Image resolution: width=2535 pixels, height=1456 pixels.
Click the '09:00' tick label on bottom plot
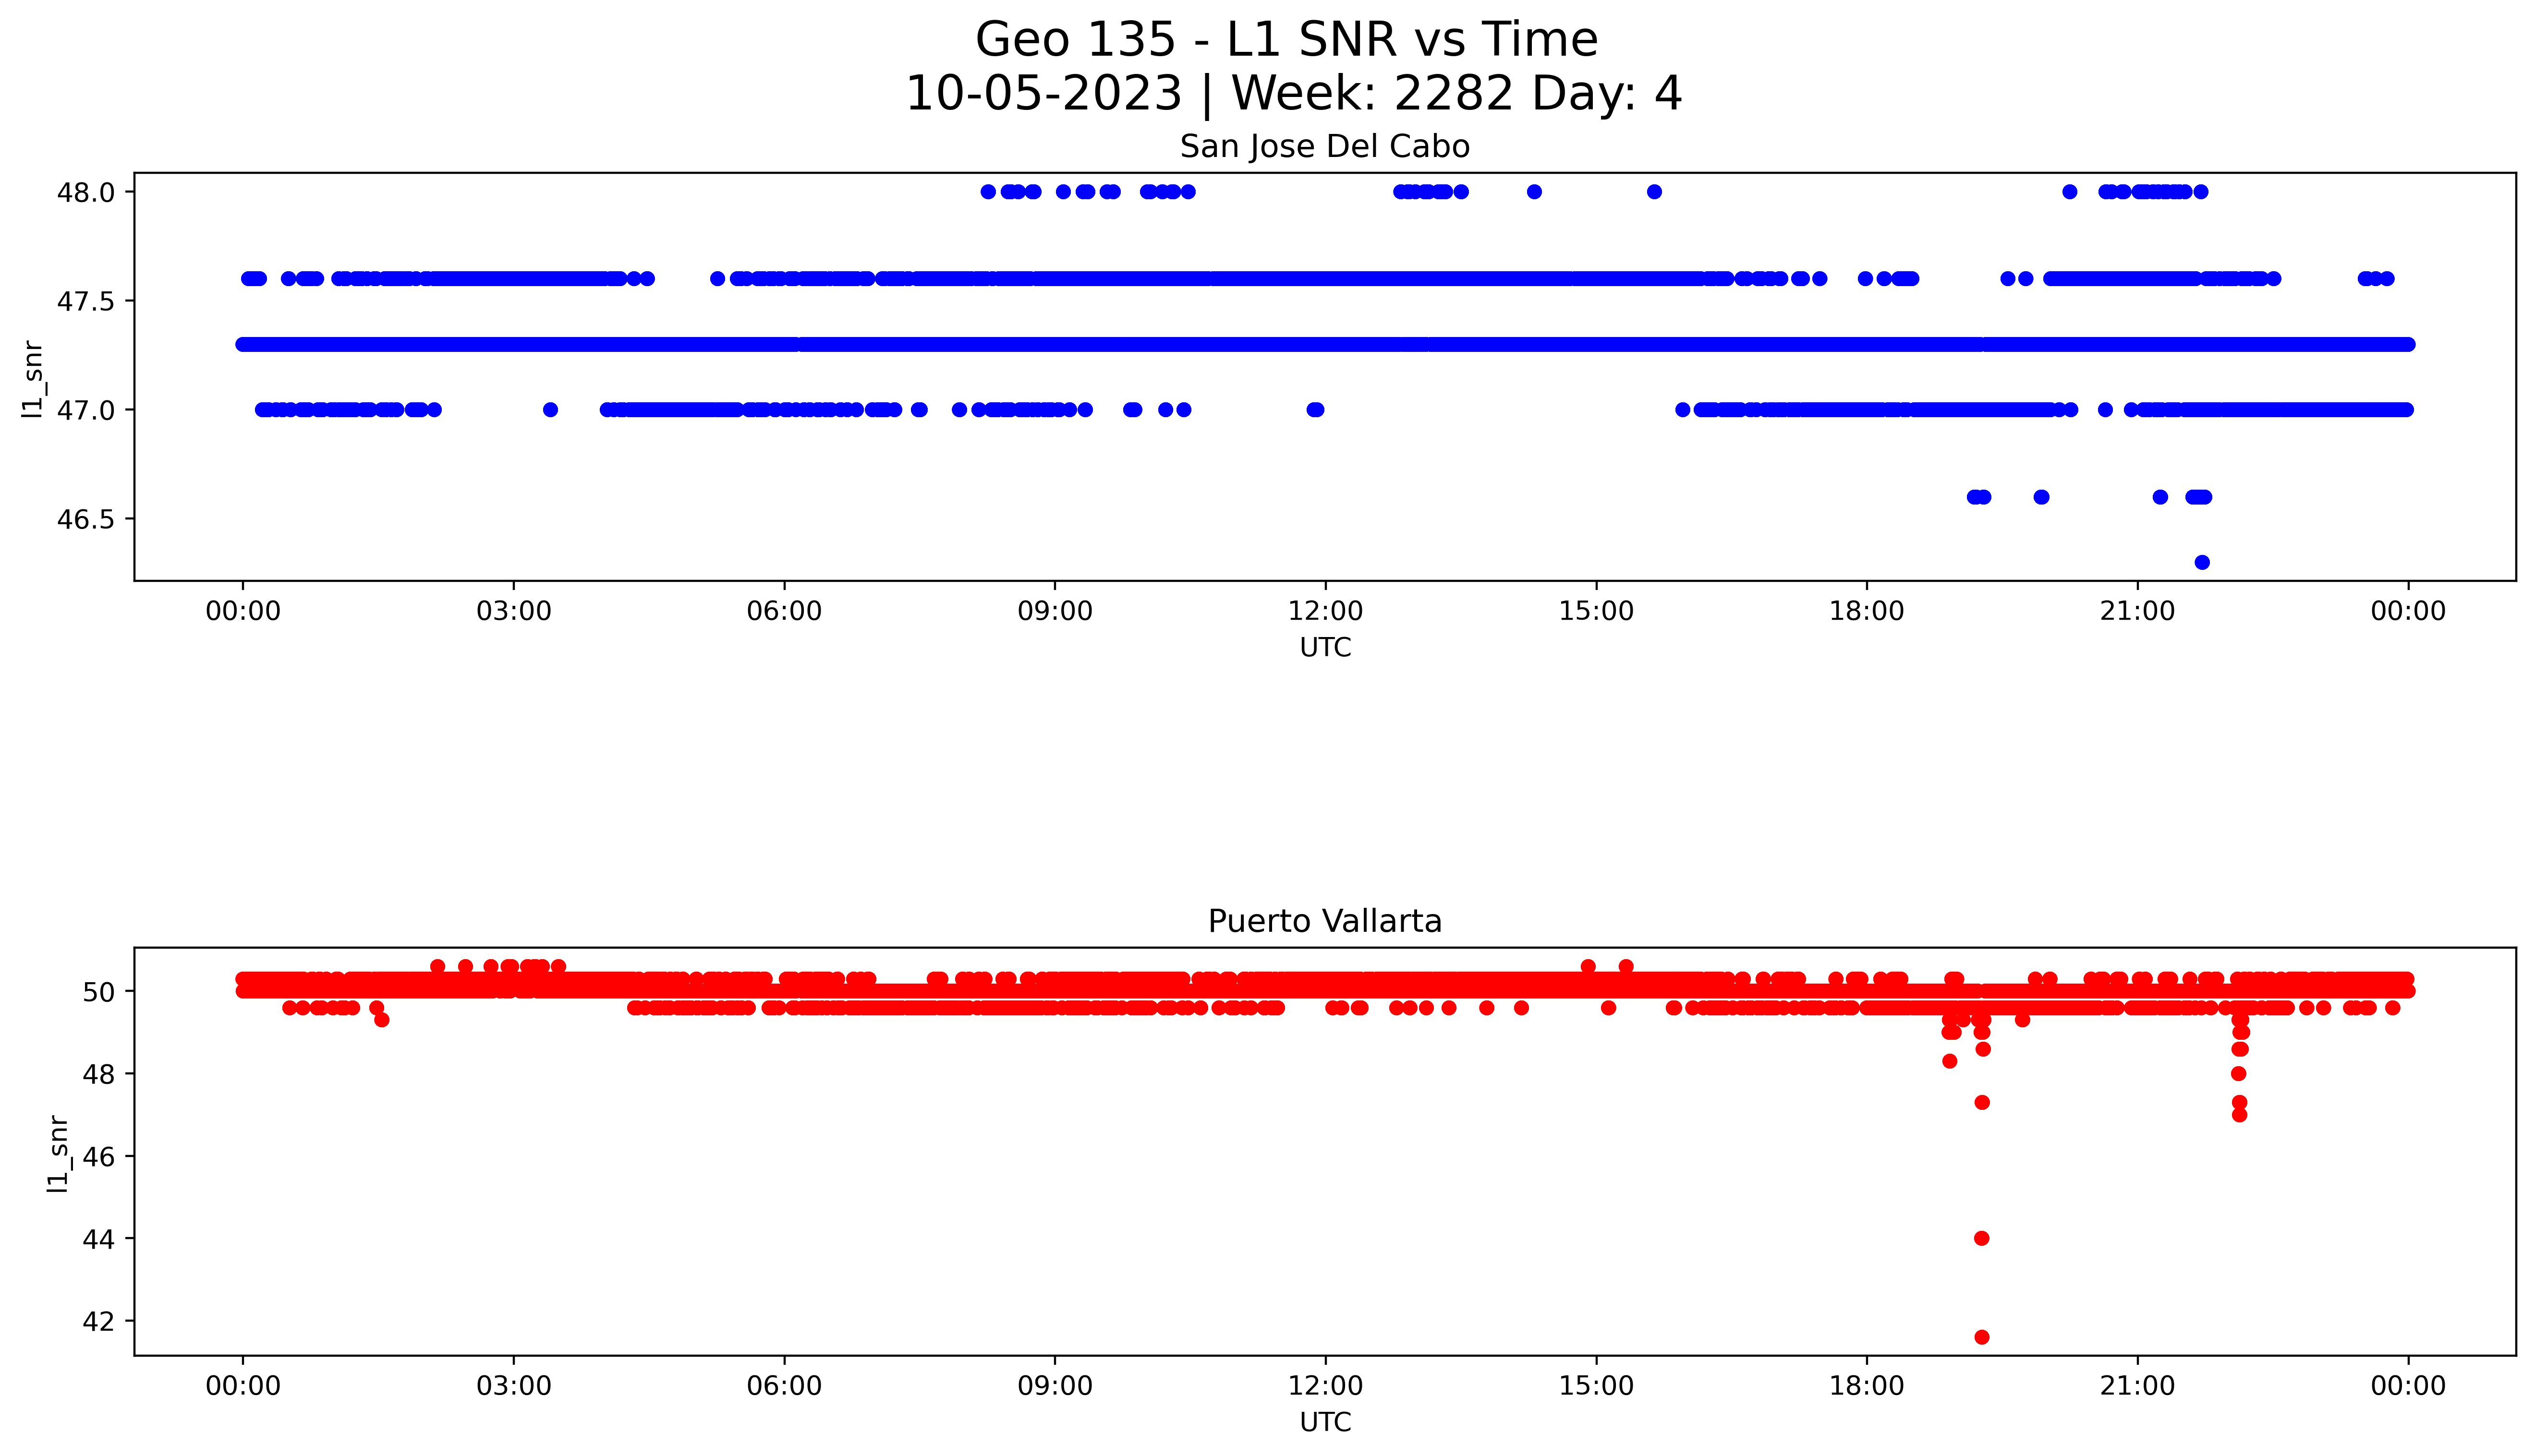click(x=1055, y=1386)
